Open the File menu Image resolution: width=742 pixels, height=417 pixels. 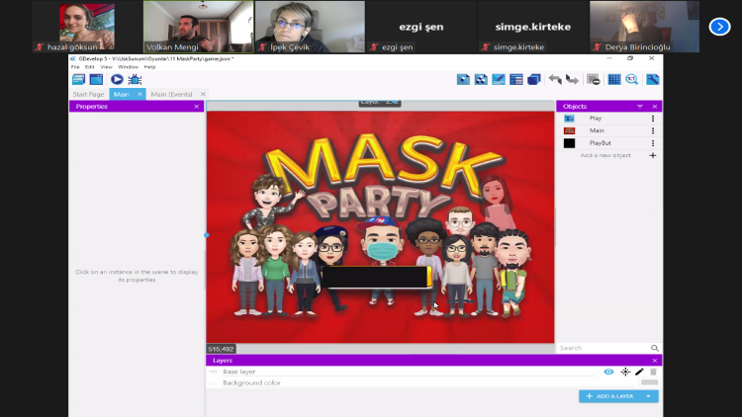pos(75,66)
